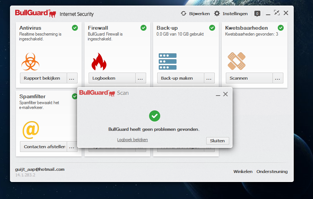This screenshot has height=199, width=313.
Task: Click the account email guijt_aap@hotmail.com
Action: 40,169
